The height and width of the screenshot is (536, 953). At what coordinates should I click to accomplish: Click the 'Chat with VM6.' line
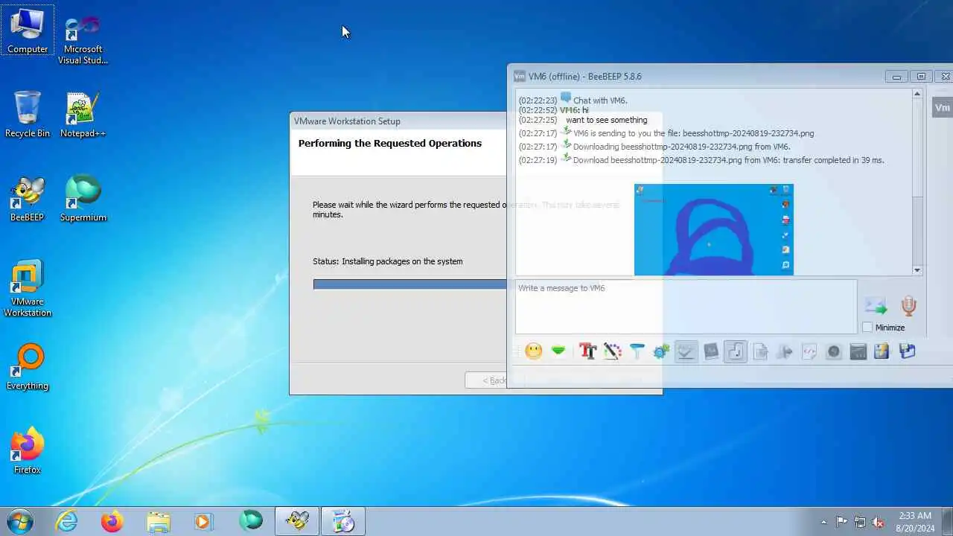(x=600, y=100)
